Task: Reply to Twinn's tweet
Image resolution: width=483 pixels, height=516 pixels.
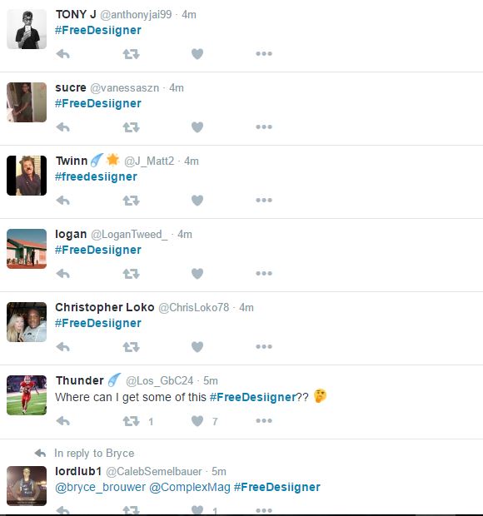Action: point(63,200)
